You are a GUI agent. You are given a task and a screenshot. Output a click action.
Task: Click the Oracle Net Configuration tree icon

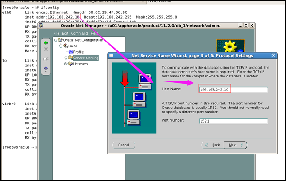(x=60, y=40)
